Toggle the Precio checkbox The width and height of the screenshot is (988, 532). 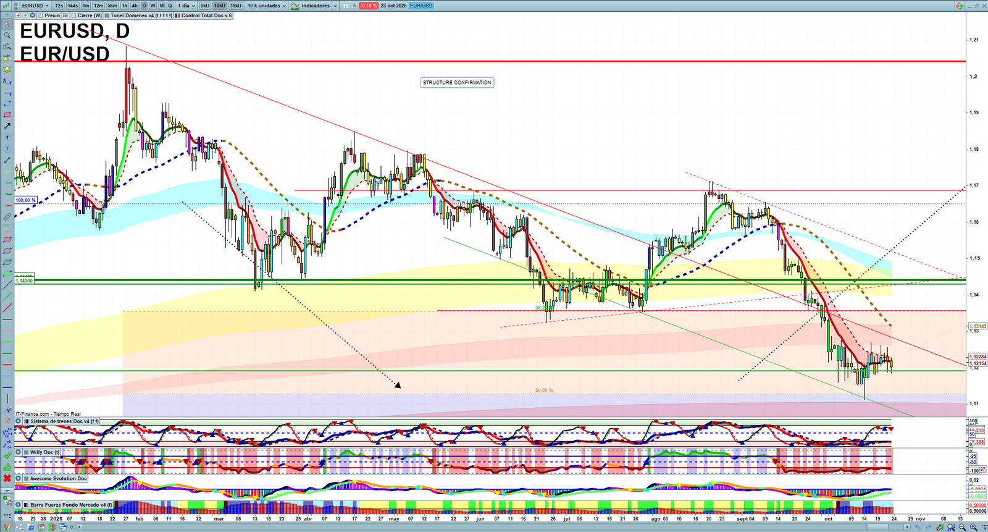[x=41, y=15]
